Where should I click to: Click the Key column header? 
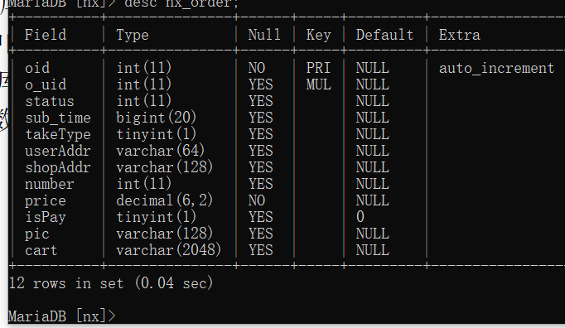(318, 36)
